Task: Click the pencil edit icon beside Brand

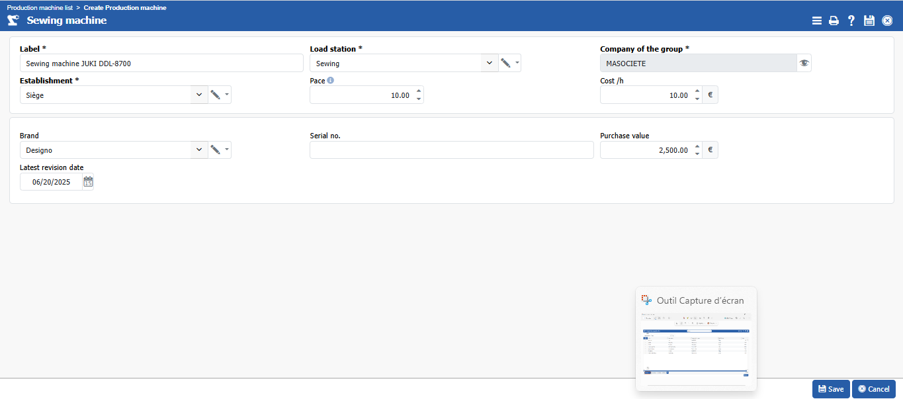Action: tap(215, 150)
